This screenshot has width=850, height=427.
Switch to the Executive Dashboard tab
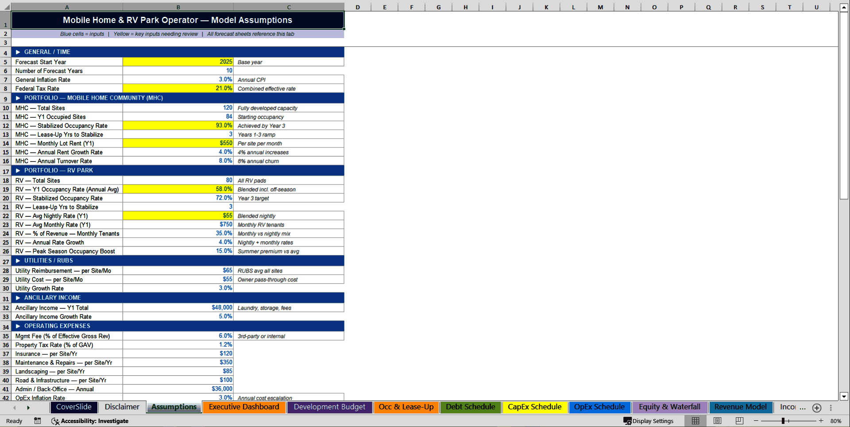tap(244, 407)
